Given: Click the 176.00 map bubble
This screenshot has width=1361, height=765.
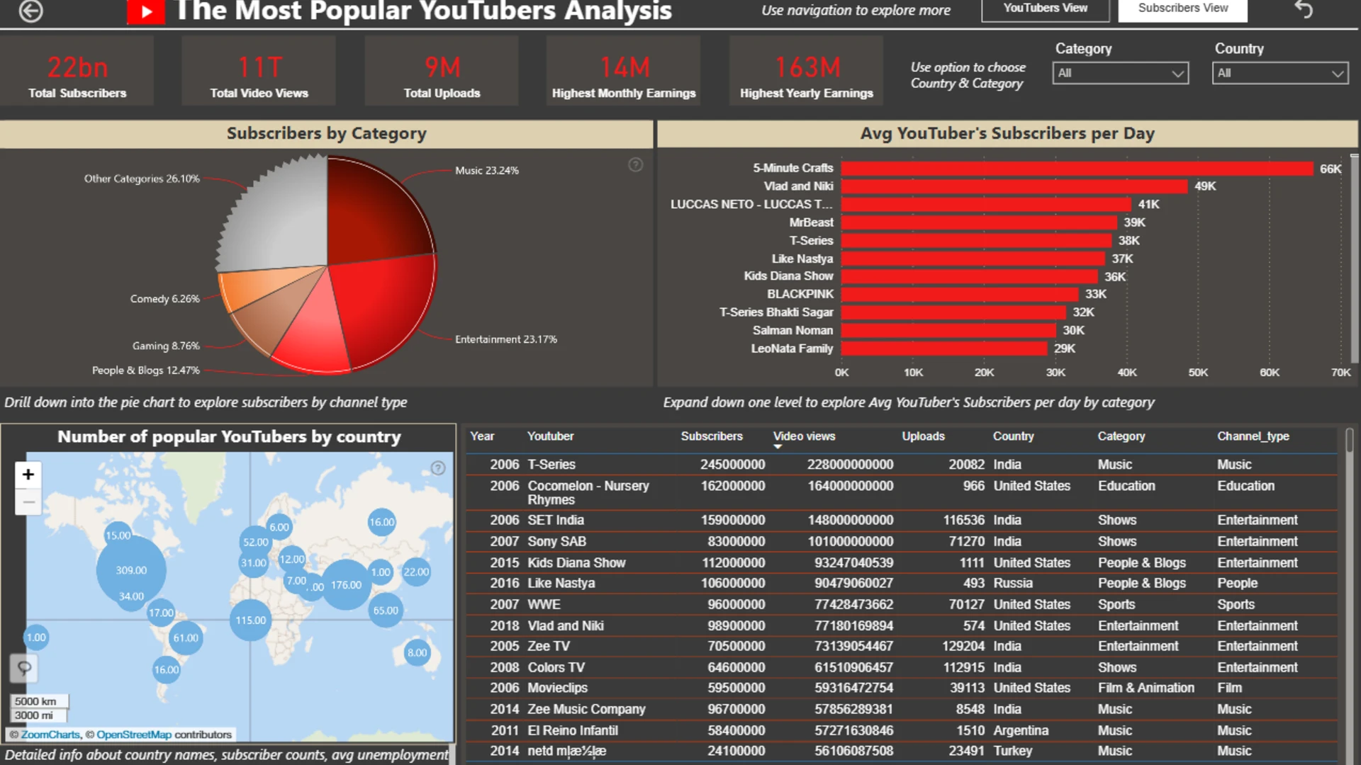Looking at the screenshot, I should 346,585.
